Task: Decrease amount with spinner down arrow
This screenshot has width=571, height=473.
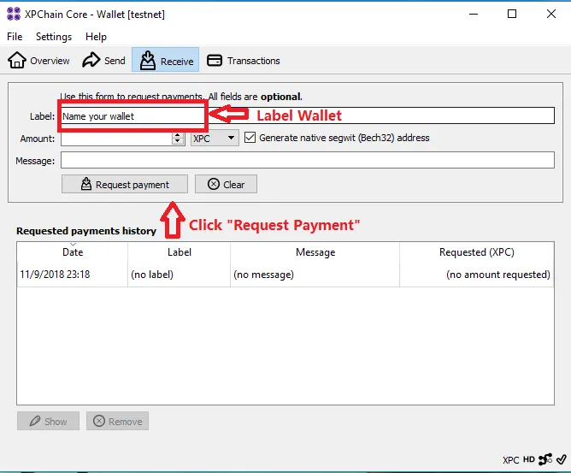Action: [177, 142]
